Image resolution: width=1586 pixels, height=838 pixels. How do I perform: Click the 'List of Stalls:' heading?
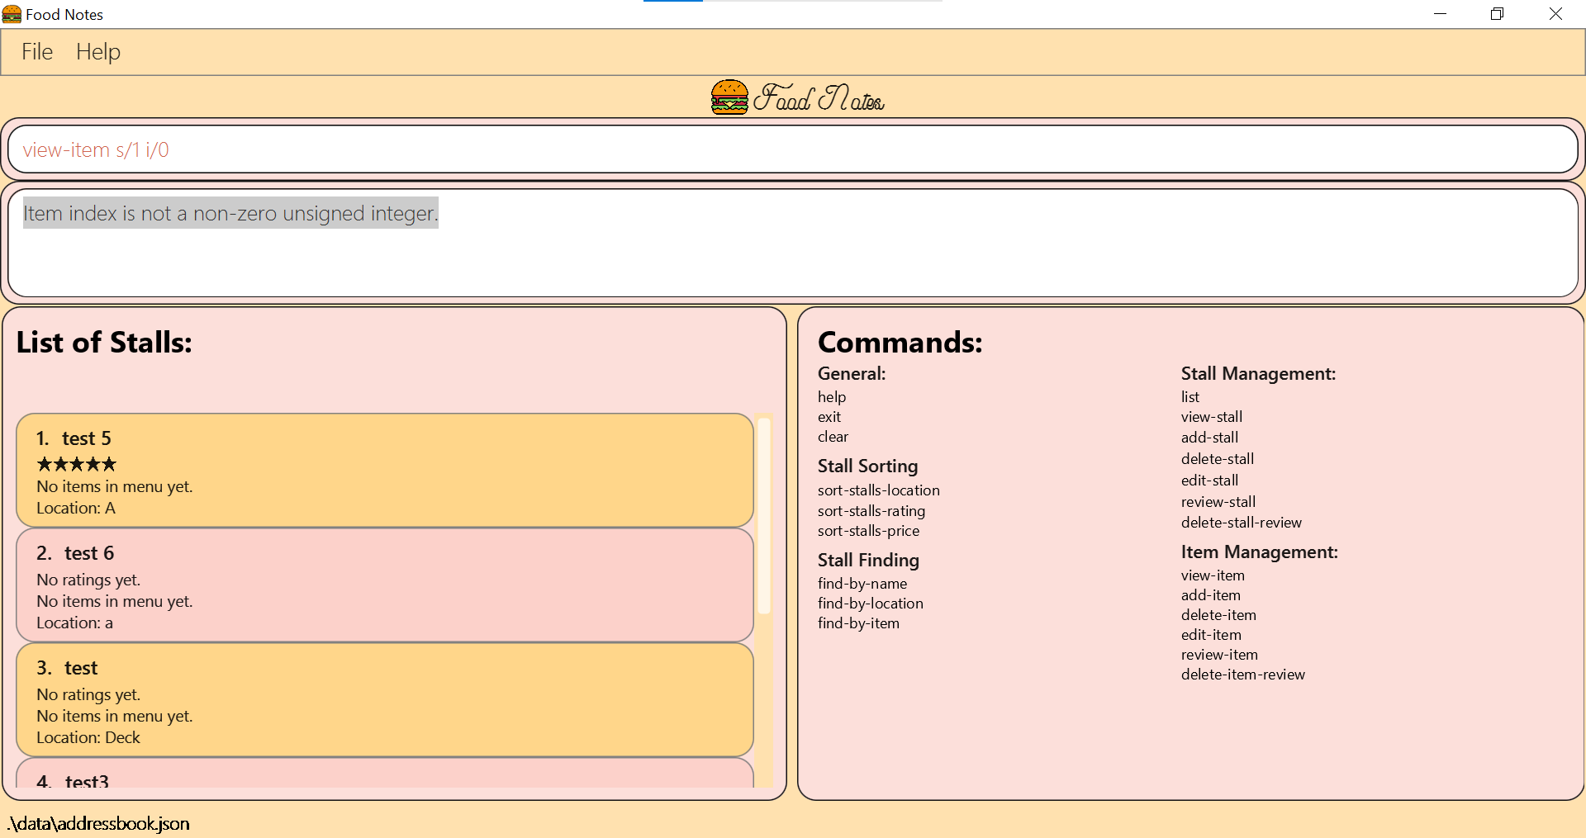pyautogui.click(x=104, y=342)
